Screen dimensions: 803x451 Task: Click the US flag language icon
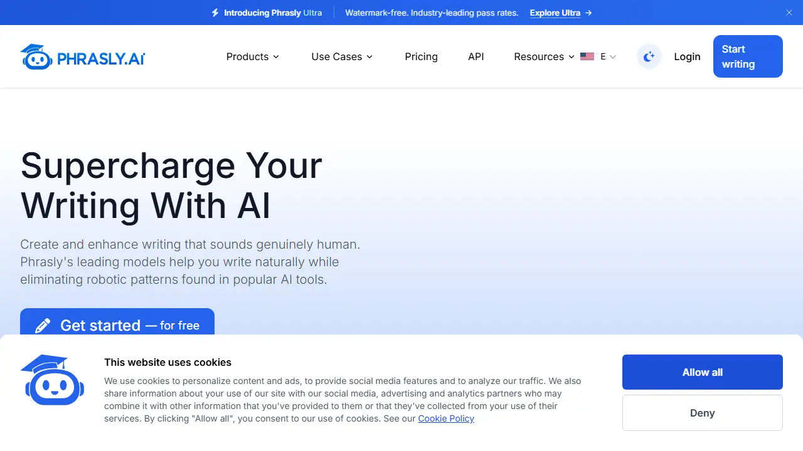587,56
